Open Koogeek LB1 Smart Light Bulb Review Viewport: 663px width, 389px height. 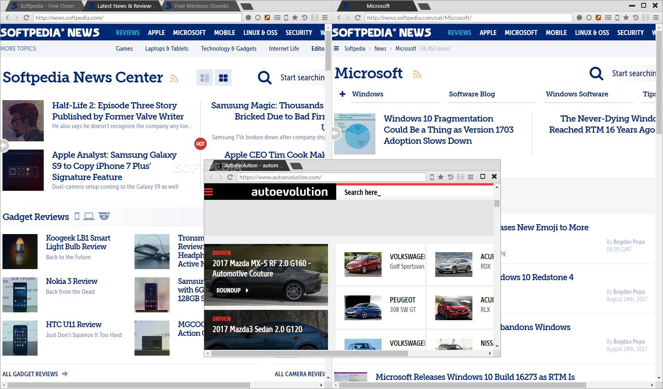(x=78, y=242)
